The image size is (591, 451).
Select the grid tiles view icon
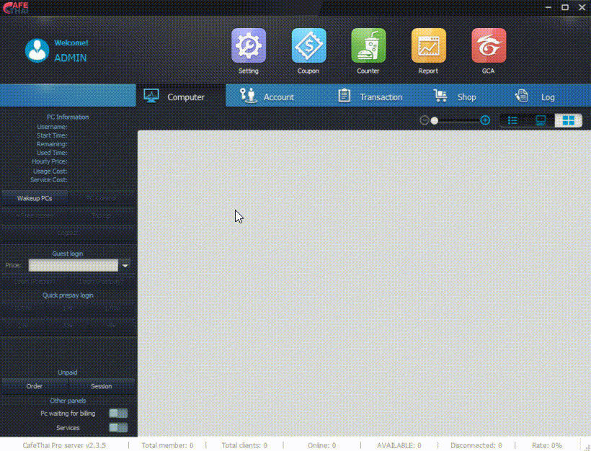569,120
